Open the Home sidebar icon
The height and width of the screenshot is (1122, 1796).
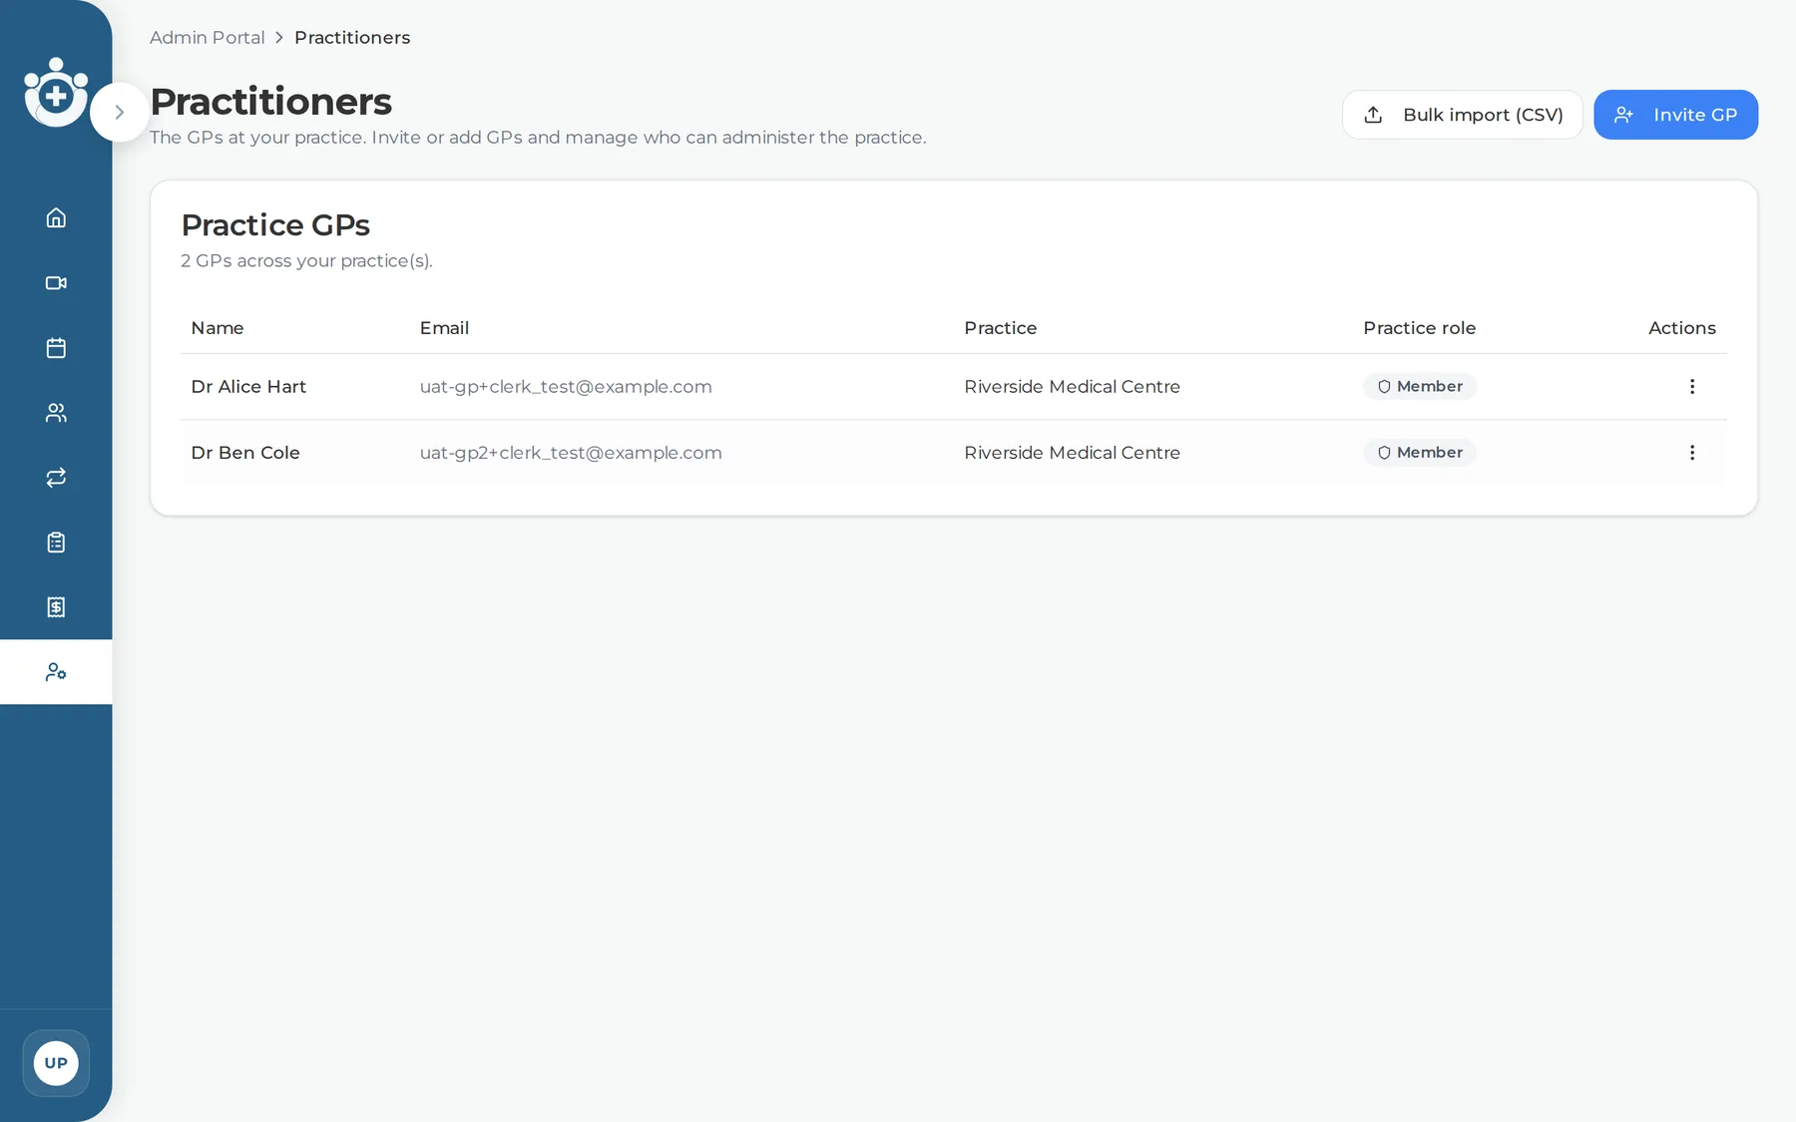(56, 217)
